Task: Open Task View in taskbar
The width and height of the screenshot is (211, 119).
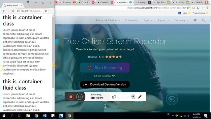Action: pyautogui.click(x=20, y=116)
